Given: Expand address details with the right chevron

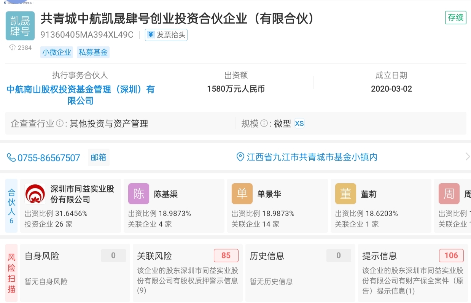Looking at the screenshot, I should coord(468,157).
